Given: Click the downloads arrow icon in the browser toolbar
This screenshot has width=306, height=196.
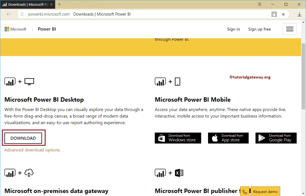Looking at the screenshot, I should 299,14.
